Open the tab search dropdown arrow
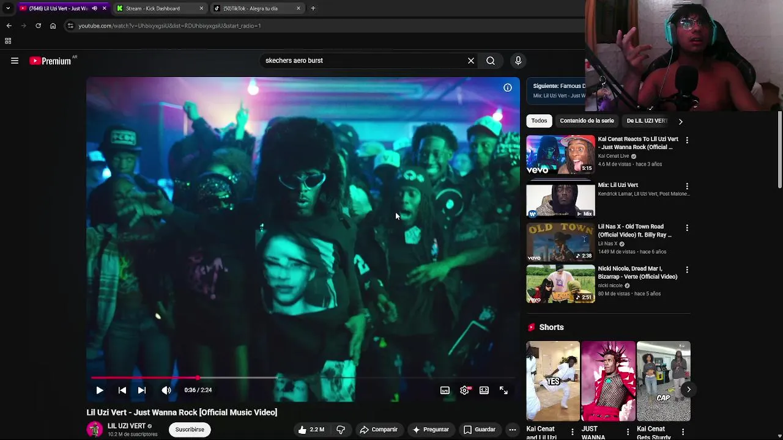The height and width of the screenshot is (440, 783). (7, 9)
